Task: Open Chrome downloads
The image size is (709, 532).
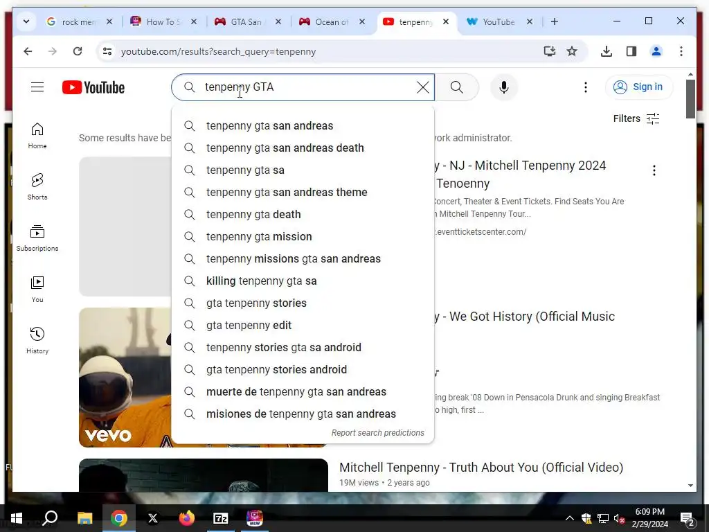Action: pos(607,51)
